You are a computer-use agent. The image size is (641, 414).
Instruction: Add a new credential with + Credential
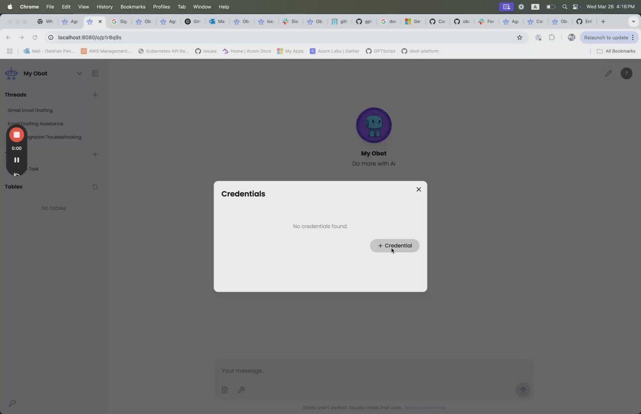tap(395, 246)
